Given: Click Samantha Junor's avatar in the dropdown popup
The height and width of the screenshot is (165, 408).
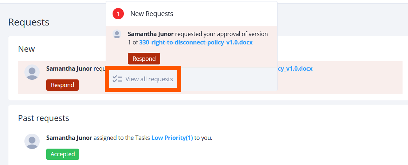Looking at the screenshot, I should (117, 34).
